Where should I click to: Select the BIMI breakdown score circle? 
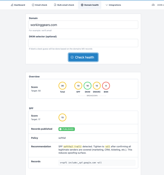tap(106, 86)
